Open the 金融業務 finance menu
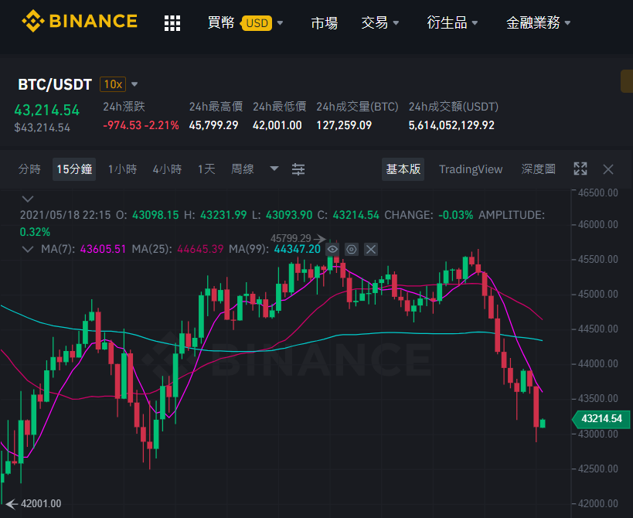 pos(538,22)
